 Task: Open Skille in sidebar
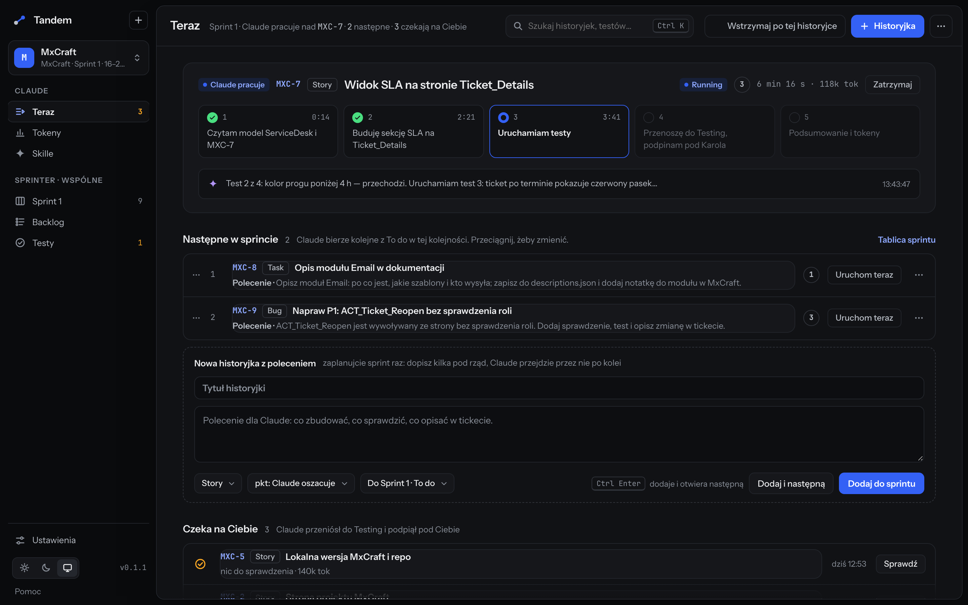[78, 153]
